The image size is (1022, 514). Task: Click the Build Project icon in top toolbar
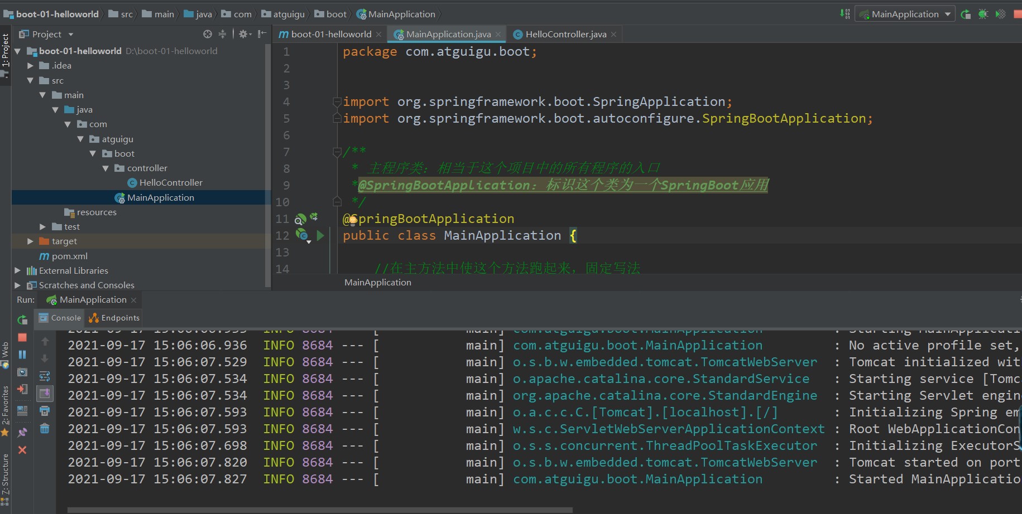[x=845, y=14]
